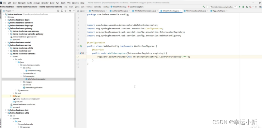Click on code line 13 addInterceptor statement
Image resolution: width=262 pixels, height=128 pixels.
(x=144, y=57)
